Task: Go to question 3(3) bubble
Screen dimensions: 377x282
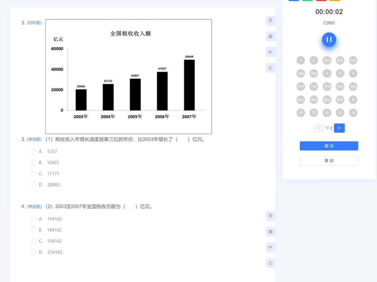Action: (x=353, y=60)
